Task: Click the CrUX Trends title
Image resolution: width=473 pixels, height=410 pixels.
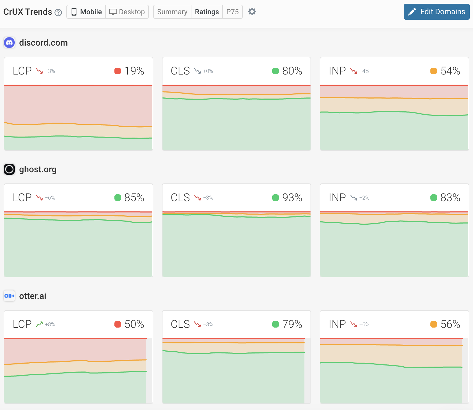Action: pyautogui.click(x=28, y=12)
